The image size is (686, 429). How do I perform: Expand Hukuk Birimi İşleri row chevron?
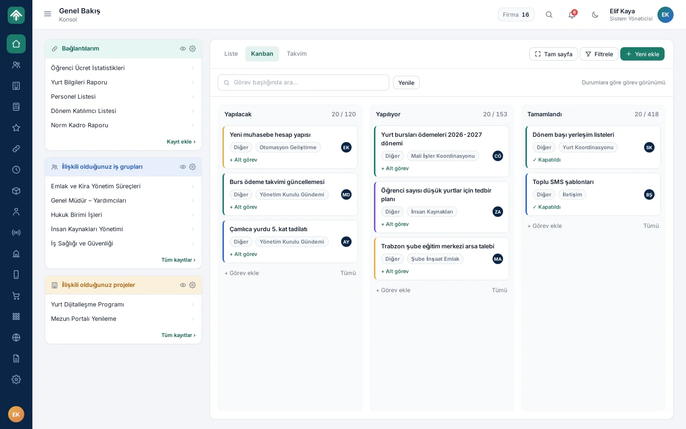193,215
